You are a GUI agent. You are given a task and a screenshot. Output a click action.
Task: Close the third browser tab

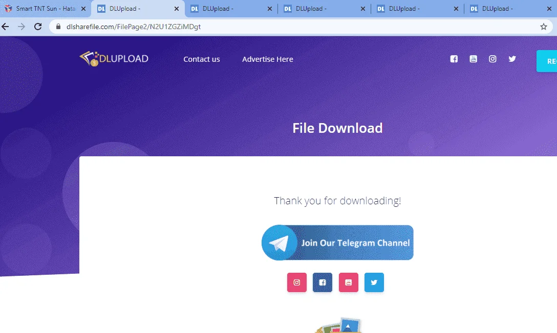(270, 9)
